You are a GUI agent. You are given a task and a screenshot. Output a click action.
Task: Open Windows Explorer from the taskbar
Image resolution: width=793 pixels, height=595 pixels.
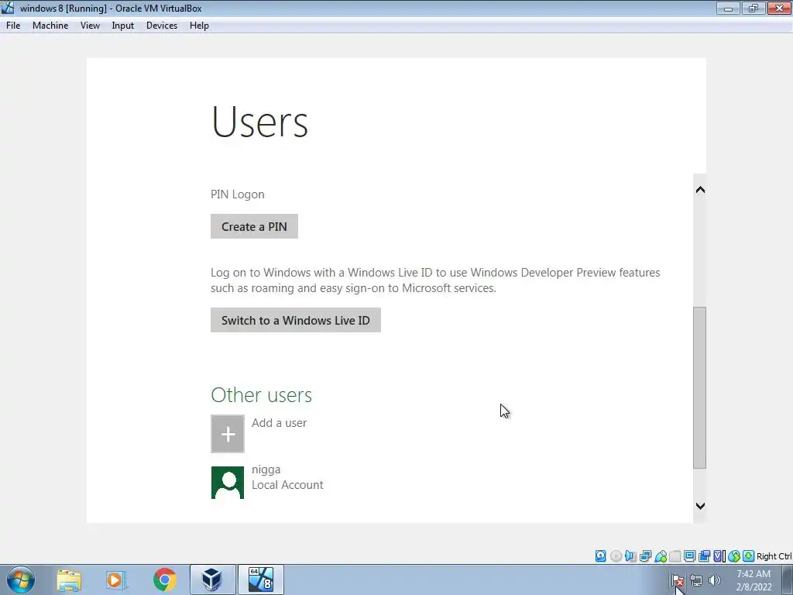point(69,580)
